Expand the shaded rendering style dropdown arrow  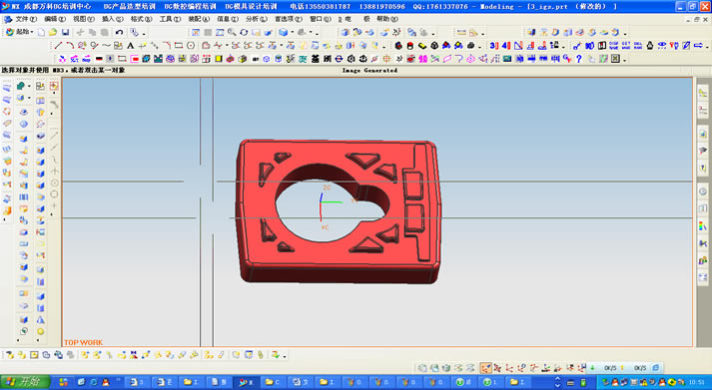292,32
